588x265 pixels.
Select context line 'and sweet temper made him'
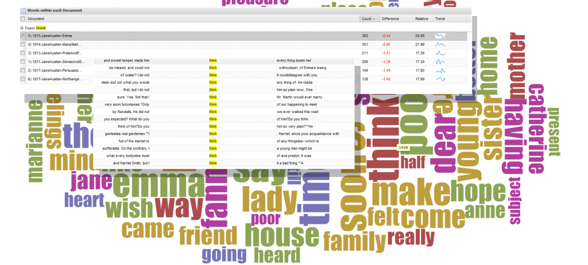(127, 61)
